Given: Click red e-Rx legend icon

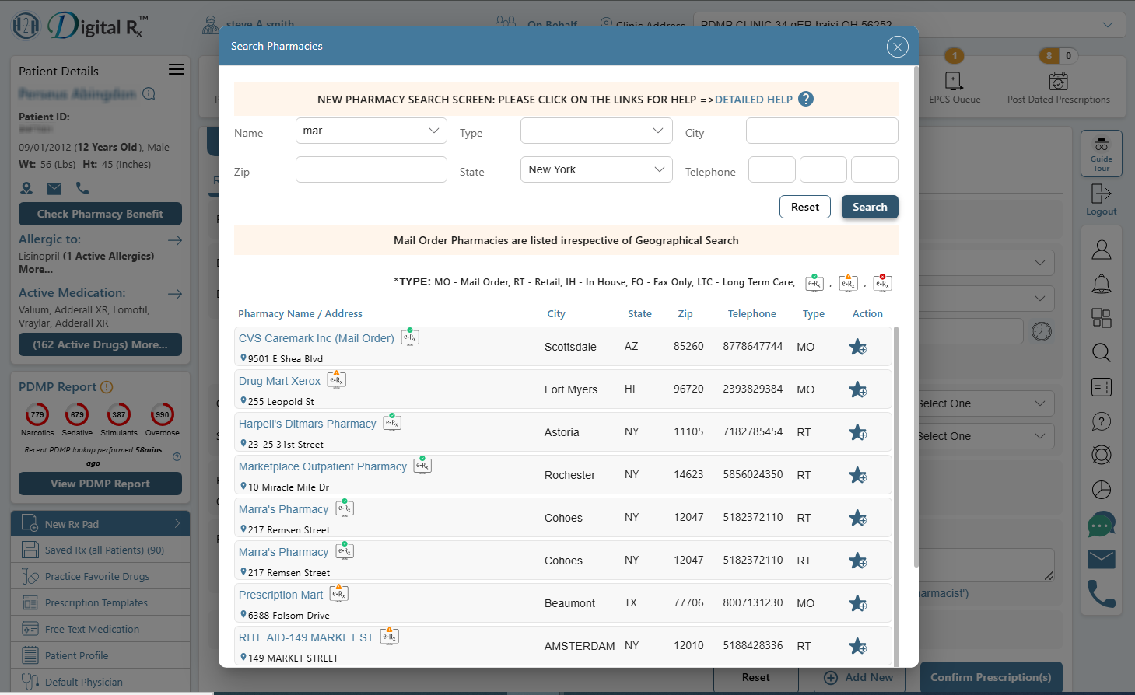Looking at the screenshot, I should (882, 282).
